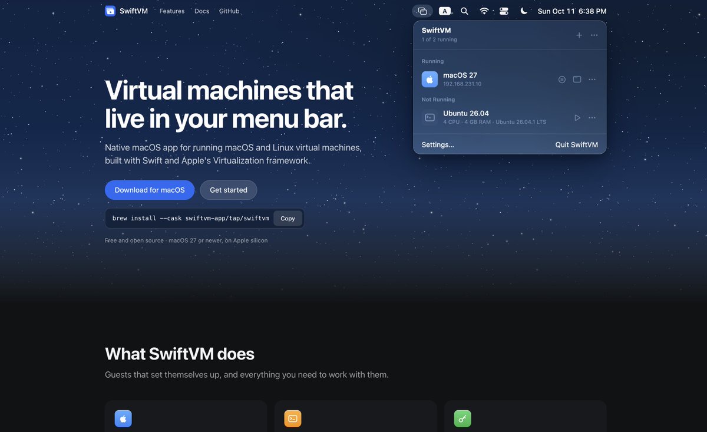Go to Features in the navigation bar
Viewport: 707px width, 432px height.
tap(172, 11)
